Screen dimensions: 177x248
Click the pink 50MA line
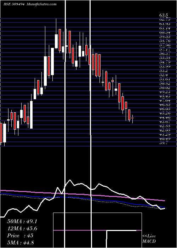tap(82, 195)
